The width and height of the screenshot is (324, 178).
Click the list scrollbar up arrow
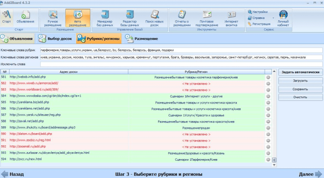(274, 72)
